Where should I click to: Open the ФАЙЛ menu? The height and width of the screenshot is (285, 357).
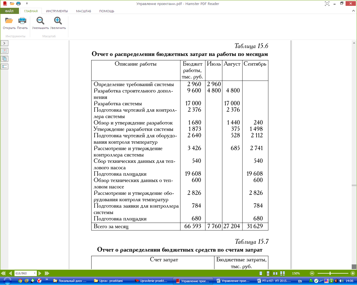[x=9, y=11]
